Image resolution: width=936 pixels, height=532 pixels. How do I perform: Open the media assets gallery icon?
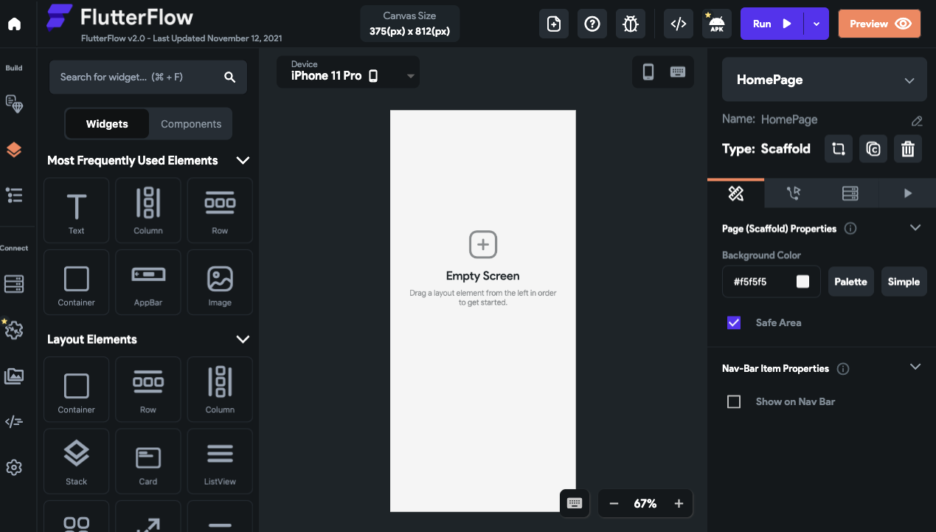click(14, 376)
